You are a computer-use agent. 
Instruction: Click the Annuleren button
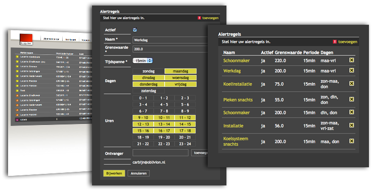(x=138, y=173)
